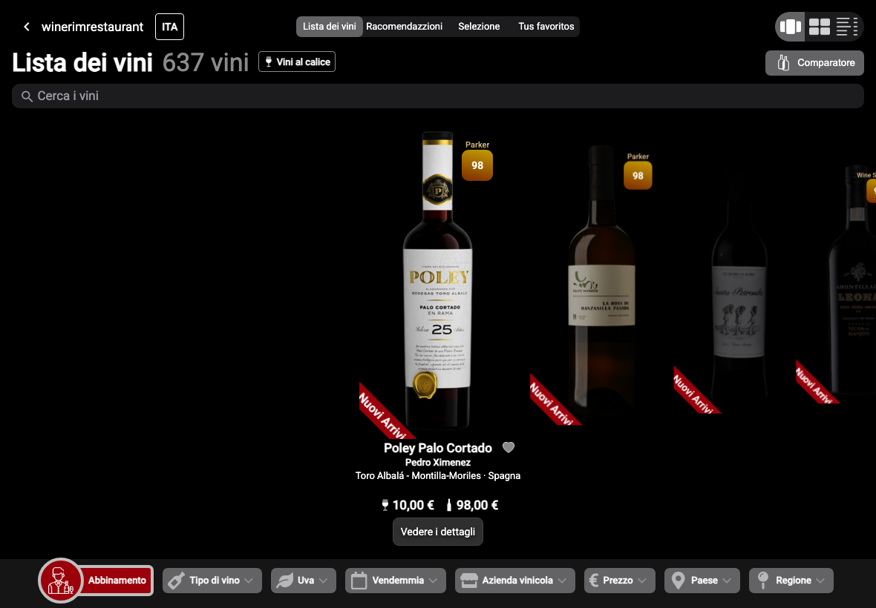Click the glass price 10,00 €

pyautogui.click(x=408, y=506)
